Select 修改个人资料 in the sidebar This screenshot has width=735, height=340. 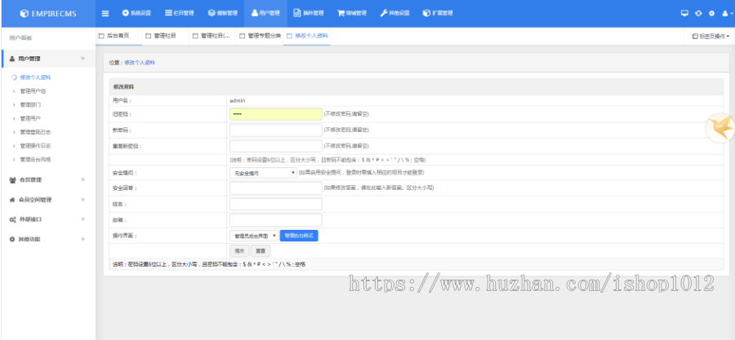click(35, 77)
